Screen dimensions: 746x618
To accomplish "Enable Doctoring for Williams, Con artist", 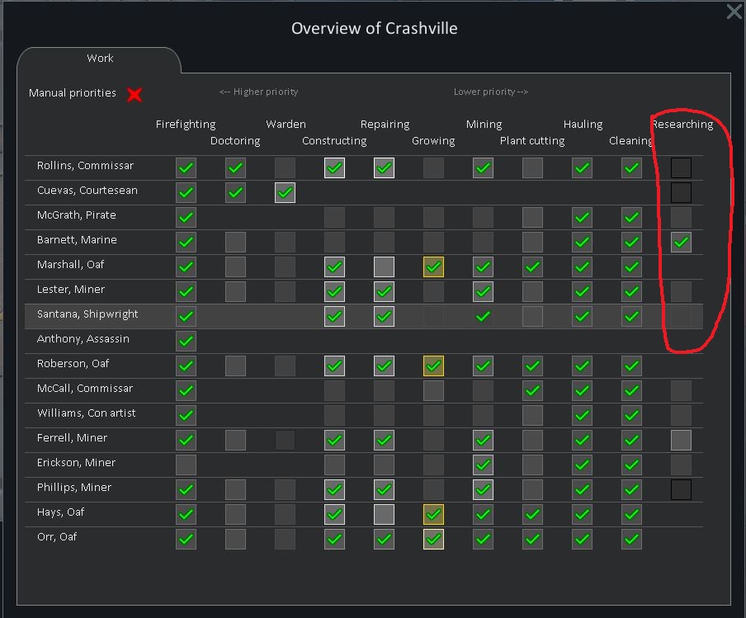I will tap(235, 415).
